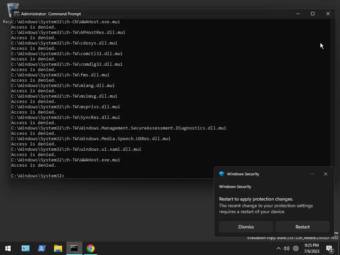Click the Windows.Media.Speech.UXRes.dll.mui path line

tap(91, 138)
